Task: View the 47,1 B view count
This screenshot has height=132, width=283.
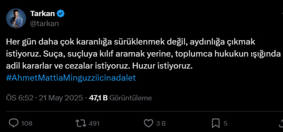Action: point(98,98)
